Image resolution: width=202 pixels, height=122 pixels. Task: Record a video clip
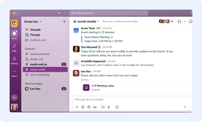click(x=103, y=107)
